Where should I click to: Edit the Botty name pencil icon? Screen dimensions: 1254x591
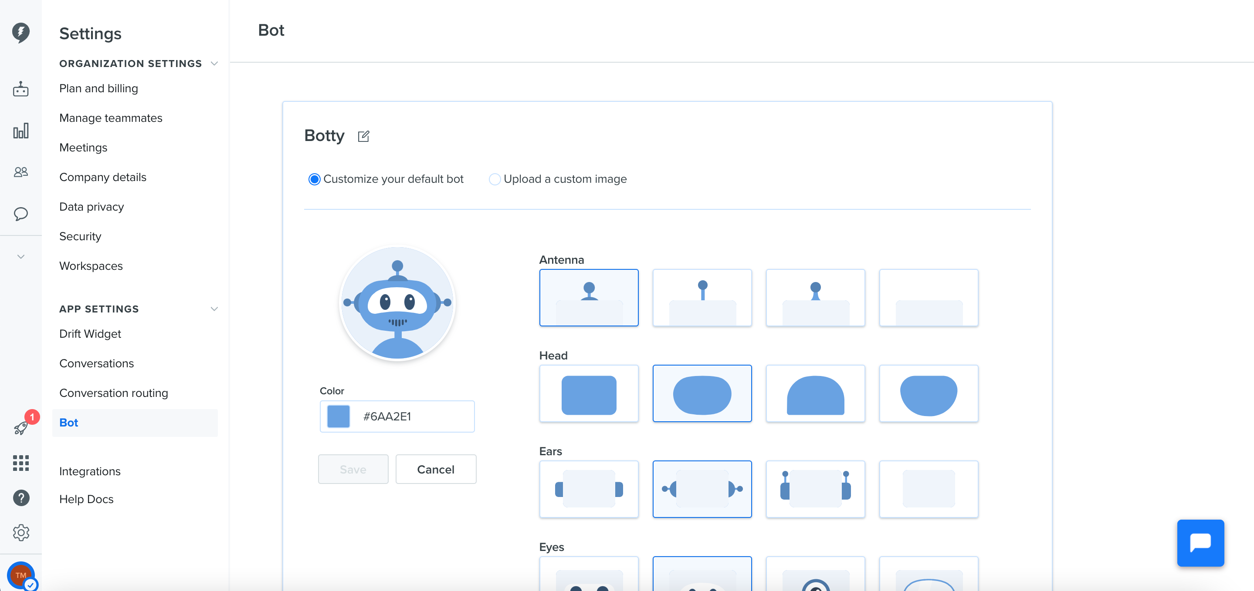pyautogui.click(x=364, y=136)
